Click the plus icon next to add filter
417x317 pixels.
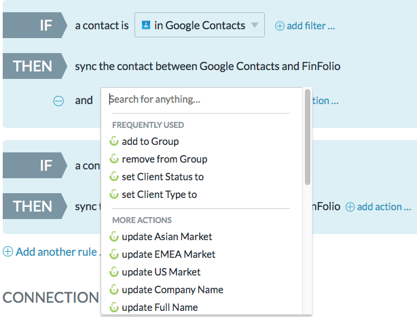click(280, 26)
